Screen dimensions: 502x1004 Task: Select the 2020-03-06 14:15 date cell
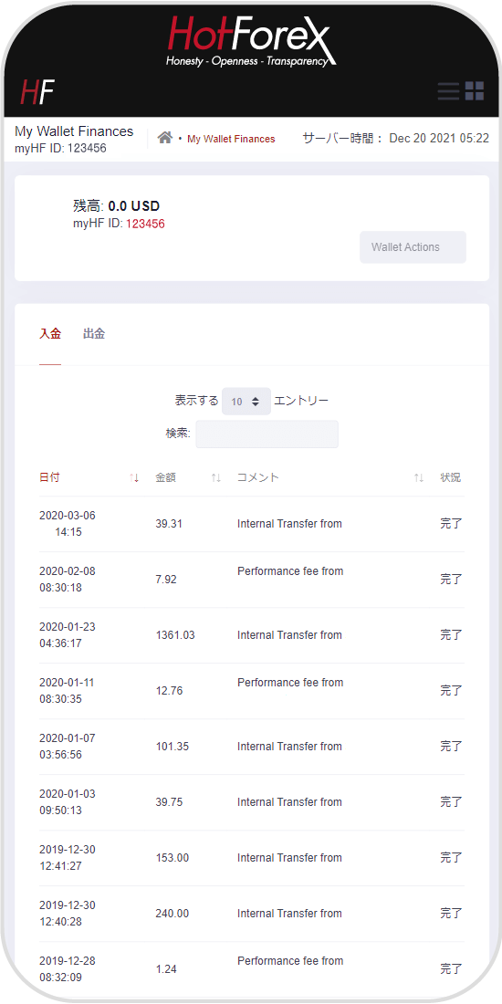pyautogui.click(x=68, y=524)
